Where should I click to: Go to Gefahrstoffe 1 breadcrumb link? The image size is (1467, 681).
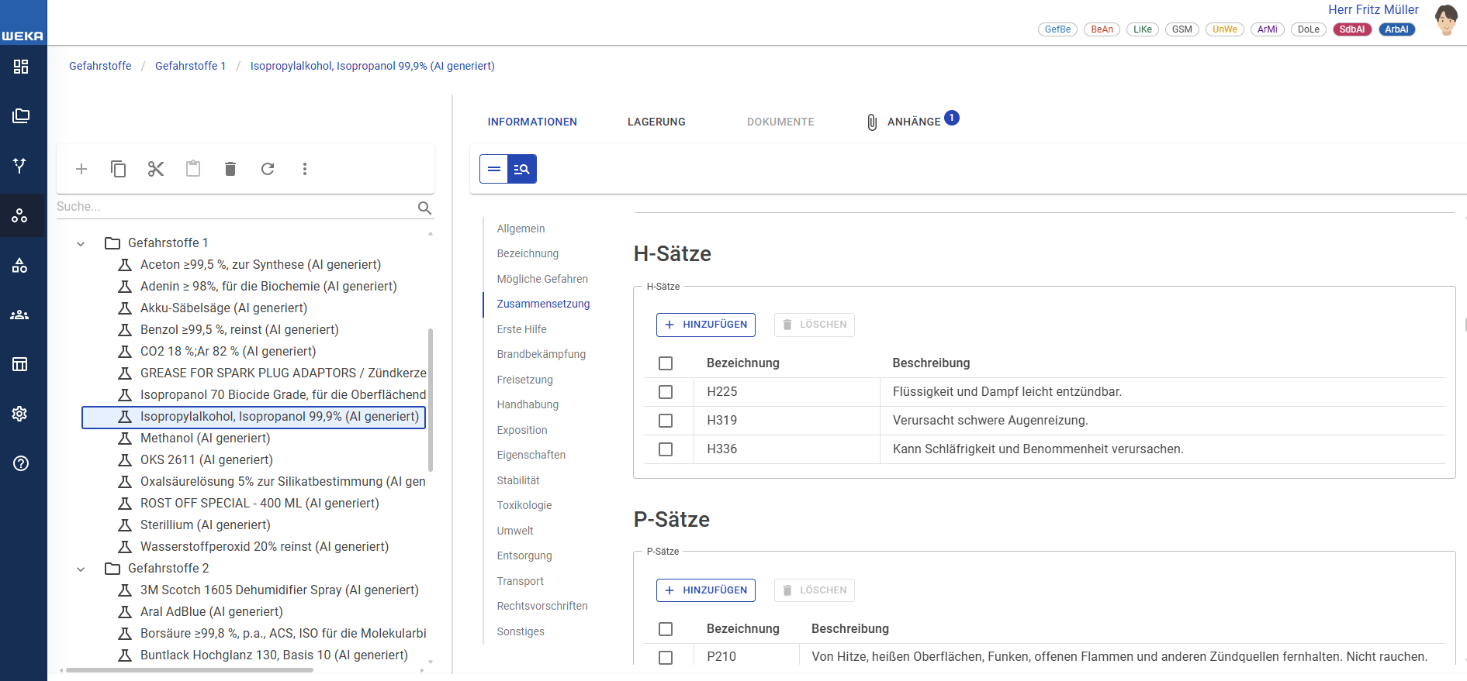click(x=190, y=66)
